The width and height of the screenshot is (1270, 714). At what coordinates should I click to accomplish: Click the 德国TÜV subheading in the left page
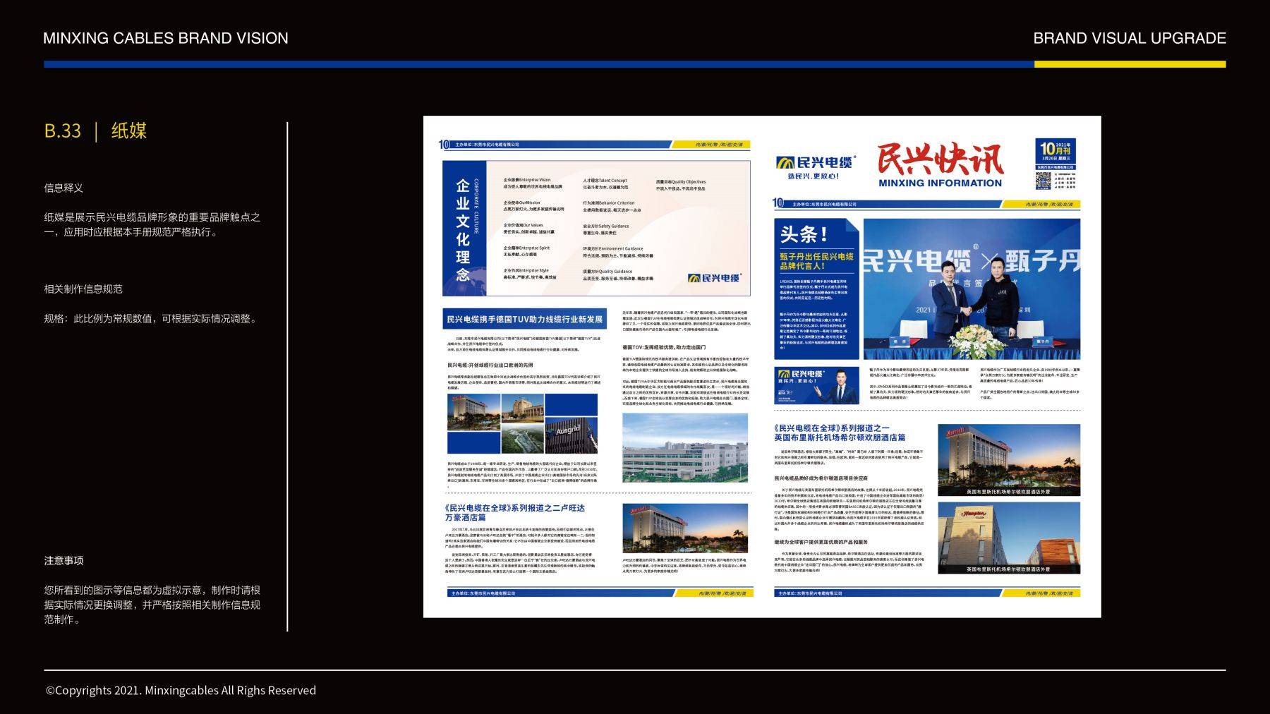[664, 347]
